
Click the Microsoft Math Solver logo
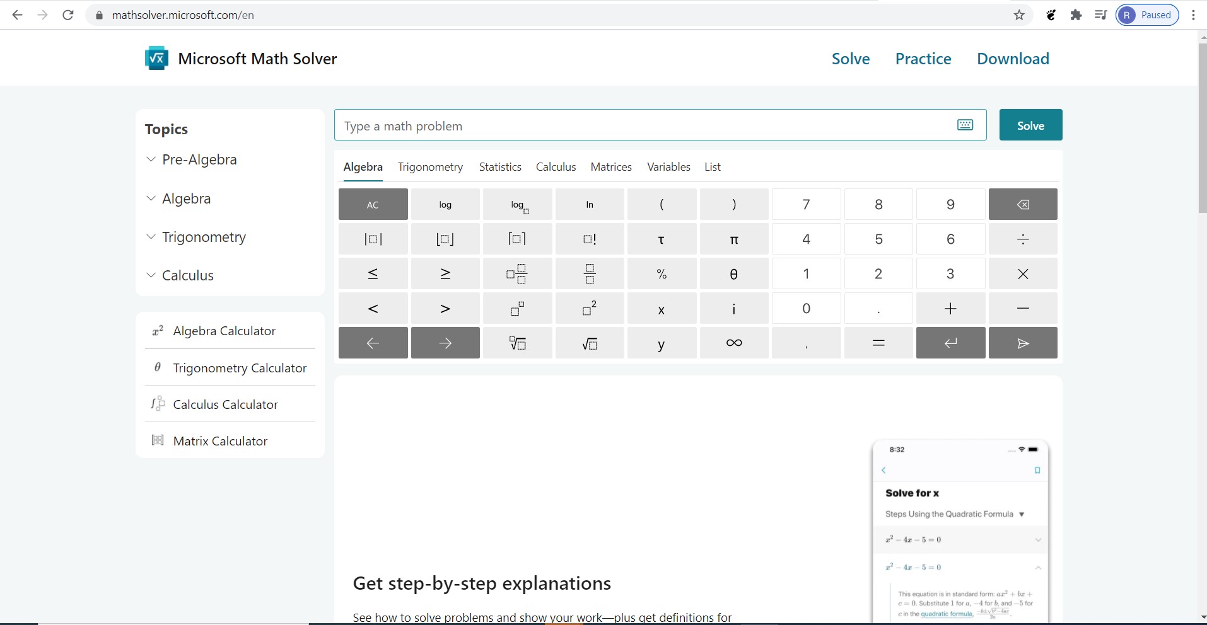pos(156,58)
